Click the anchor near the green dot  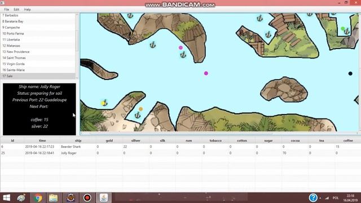pyautogui.click(x=347, y=31)
